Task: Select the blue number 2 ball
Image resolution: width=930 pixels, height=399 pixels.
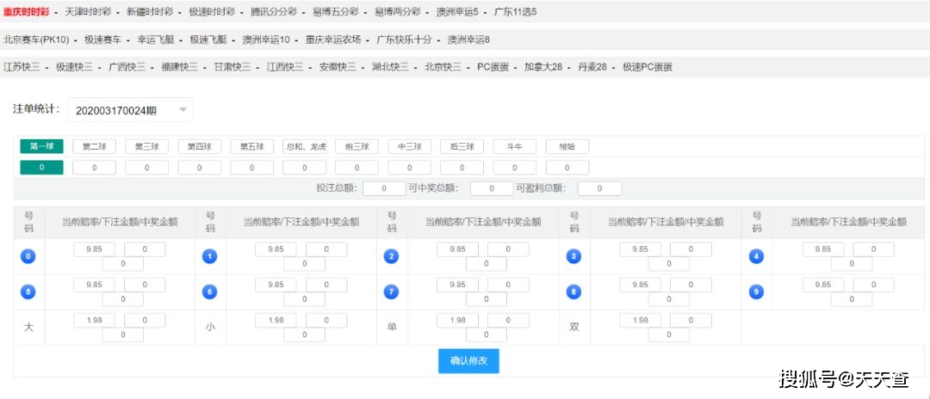Action: 391,256
